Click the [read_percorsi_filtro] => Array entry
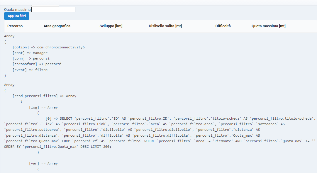 tap(45, 96)
